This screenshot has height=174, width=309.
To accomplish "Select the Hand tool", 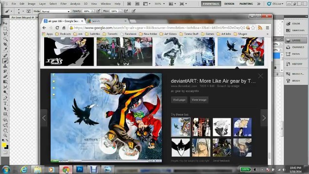I will (x=5, y=130).
